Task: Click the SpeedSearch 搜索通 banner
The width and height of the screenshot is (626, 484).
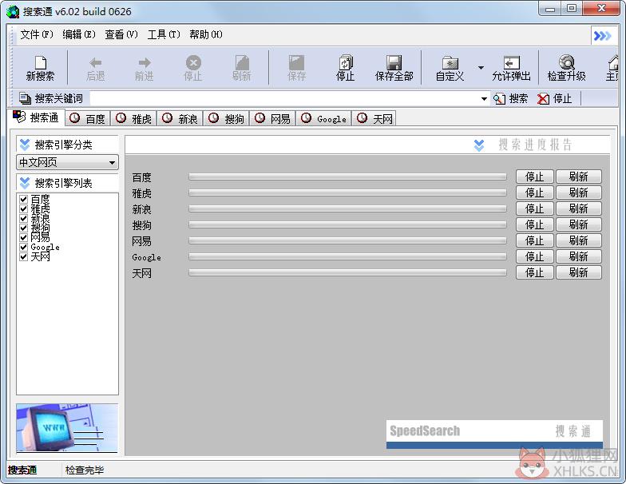Action: pyautogui.click(x=494, y=434)
